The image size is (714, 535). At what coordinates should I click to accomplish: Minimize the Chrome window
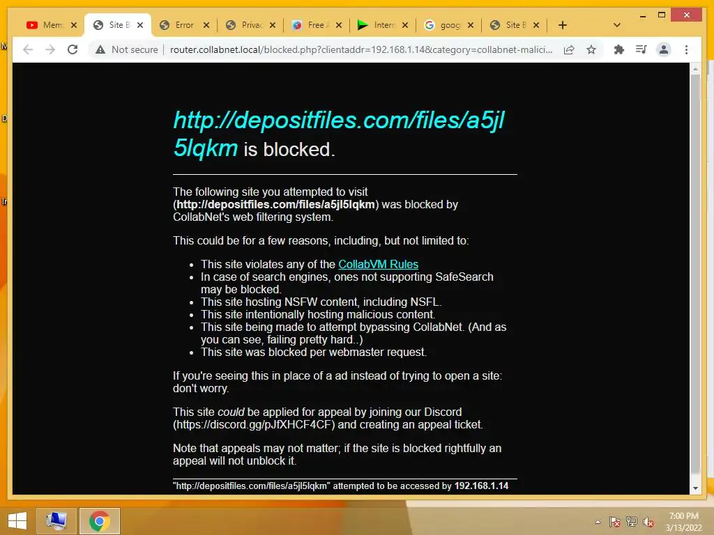point(642,15)
